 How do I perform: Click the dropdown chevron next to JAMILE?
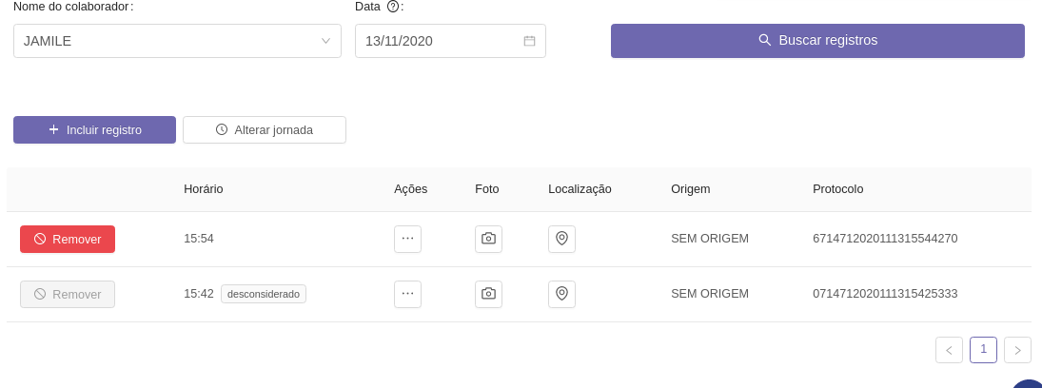coord(325,41)
